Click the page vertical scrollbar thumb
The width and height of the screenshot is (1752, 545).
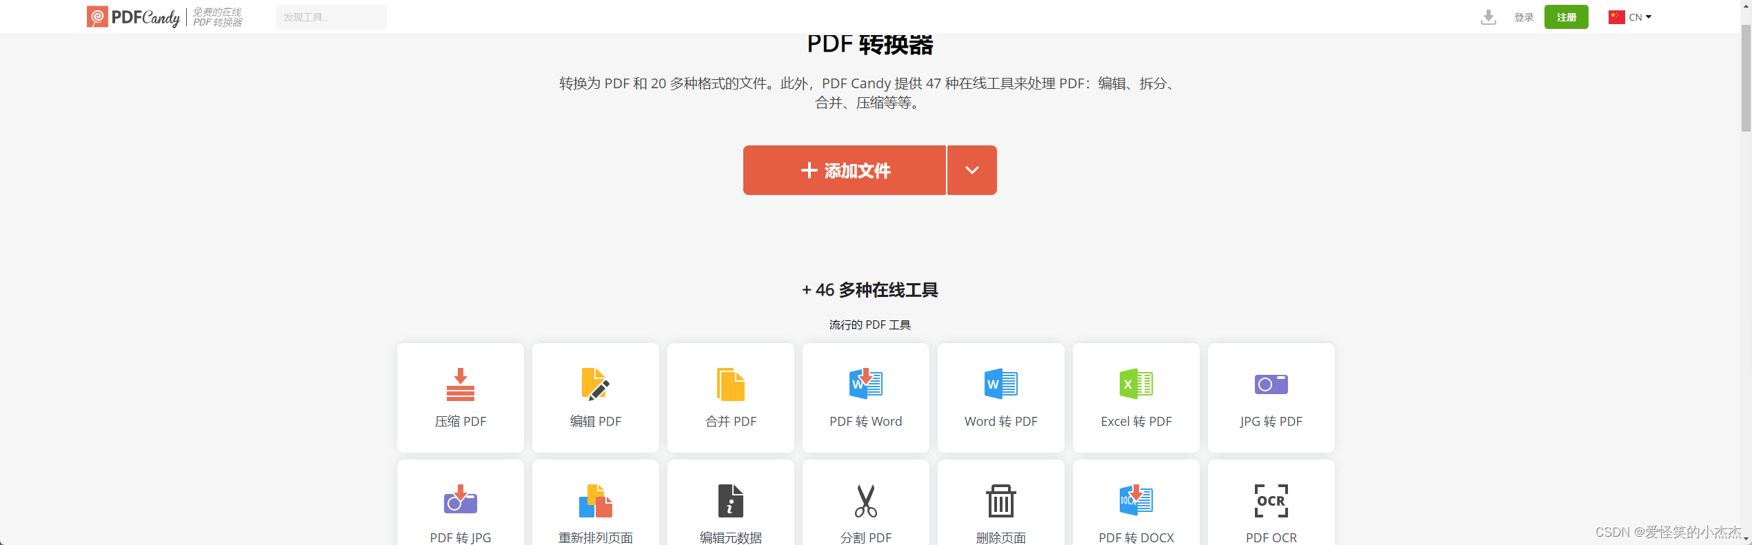(1746, 78)
